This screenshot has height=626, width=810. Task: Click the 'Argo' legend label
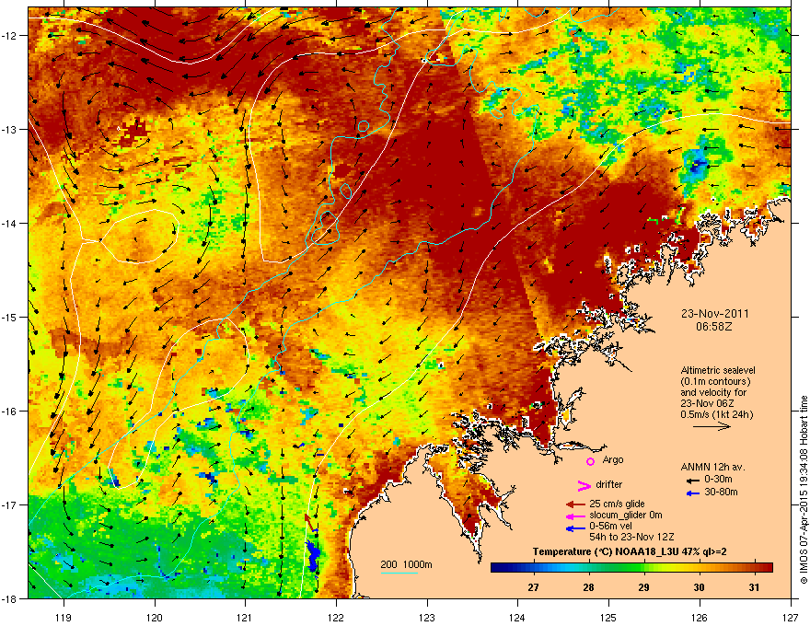[613, 459]
